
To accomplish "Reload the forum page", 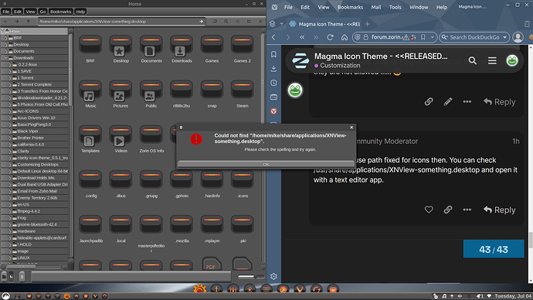I will click(x=330, y=37).
